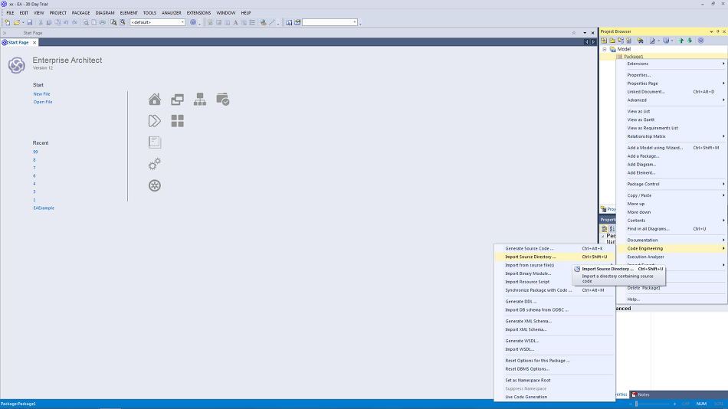Open the ANALYZER menu
The height and width of the screenshot is (409, 728).
click(172, 13)
